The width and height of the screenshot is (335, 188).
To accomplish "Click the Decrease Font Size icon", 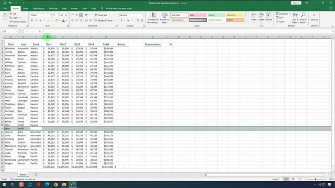I will click(x=66, y=15).
